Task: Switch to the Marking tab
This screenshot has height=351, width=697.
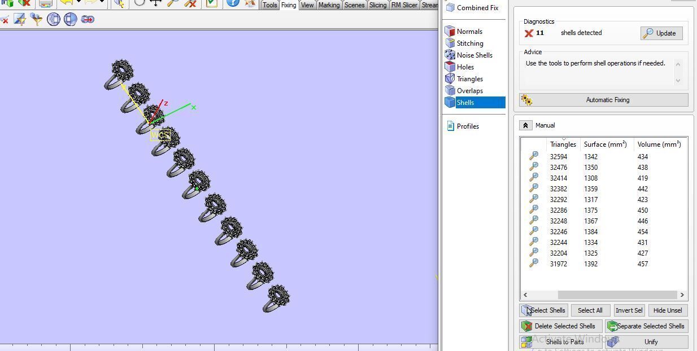Action: click(329, 5)
